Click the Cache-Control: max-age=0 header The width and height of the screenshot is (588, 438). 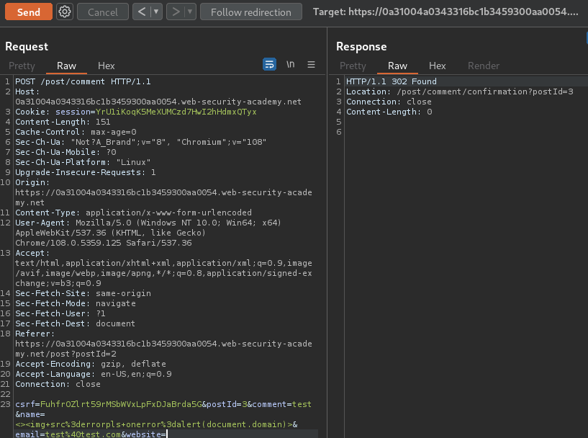pyautogui.click(x=76, y=132)
